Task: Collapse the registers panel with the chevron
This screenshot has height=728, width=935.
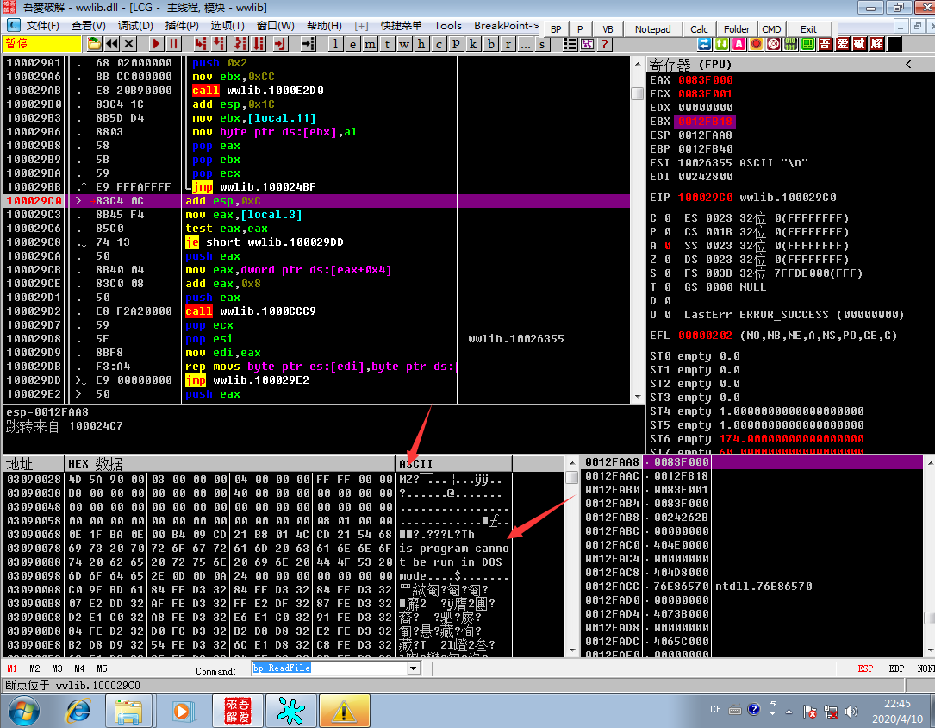Action: click(908, 64)
